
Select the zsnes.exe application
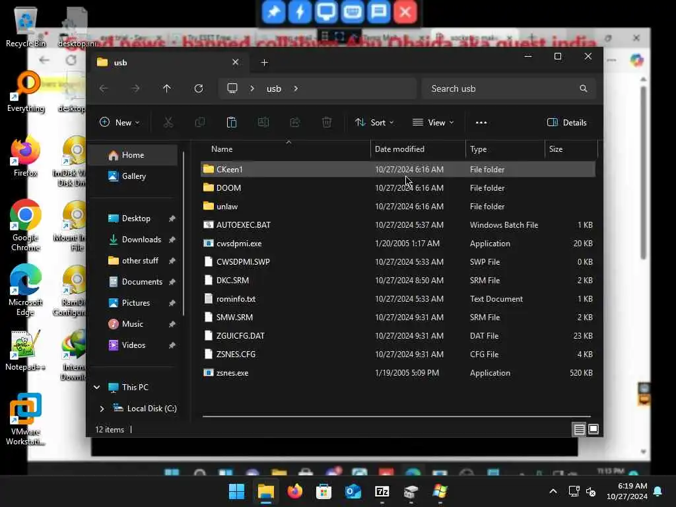tap(397, 373)
